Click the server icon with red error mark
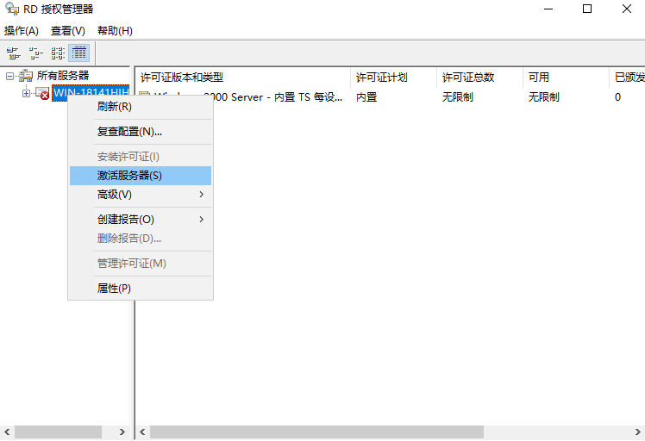Screen dimensions: 645x441 [42, 93]
